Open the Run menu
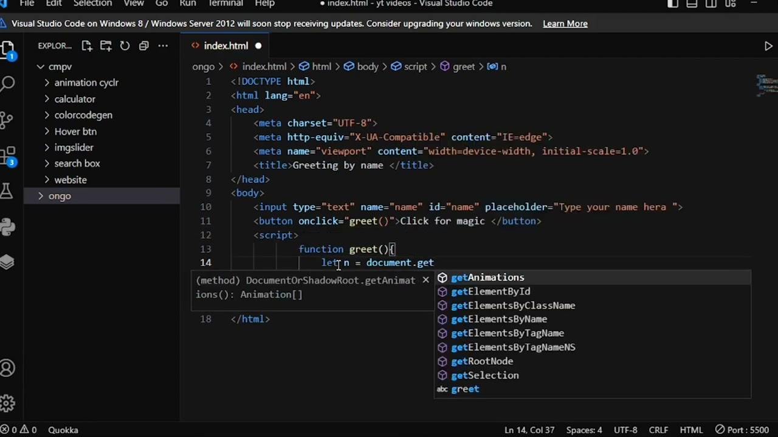Screen dimensions: 778x437 (188, 4)
